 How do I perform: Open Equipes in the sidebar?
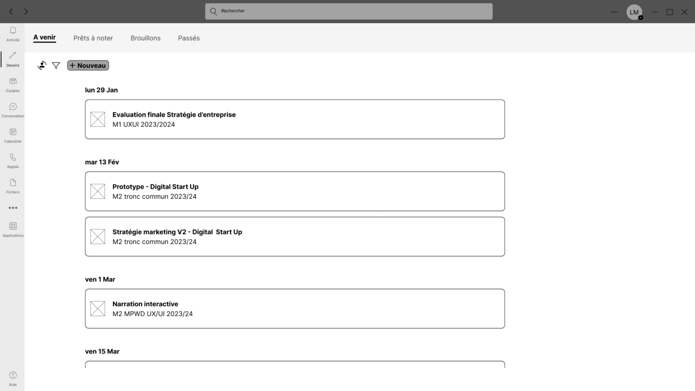(x=13, y=81)
